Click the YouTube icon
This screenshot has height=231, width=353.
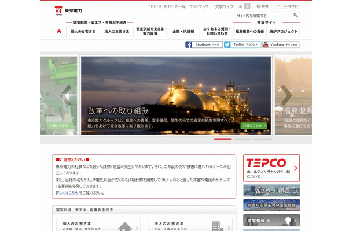(266, 44)
